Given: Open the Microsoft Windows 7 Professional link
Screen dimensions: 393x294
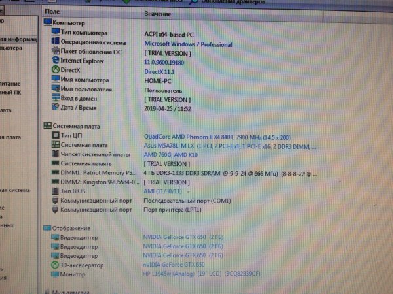Looking at the screenshot, I should [188, 44].
